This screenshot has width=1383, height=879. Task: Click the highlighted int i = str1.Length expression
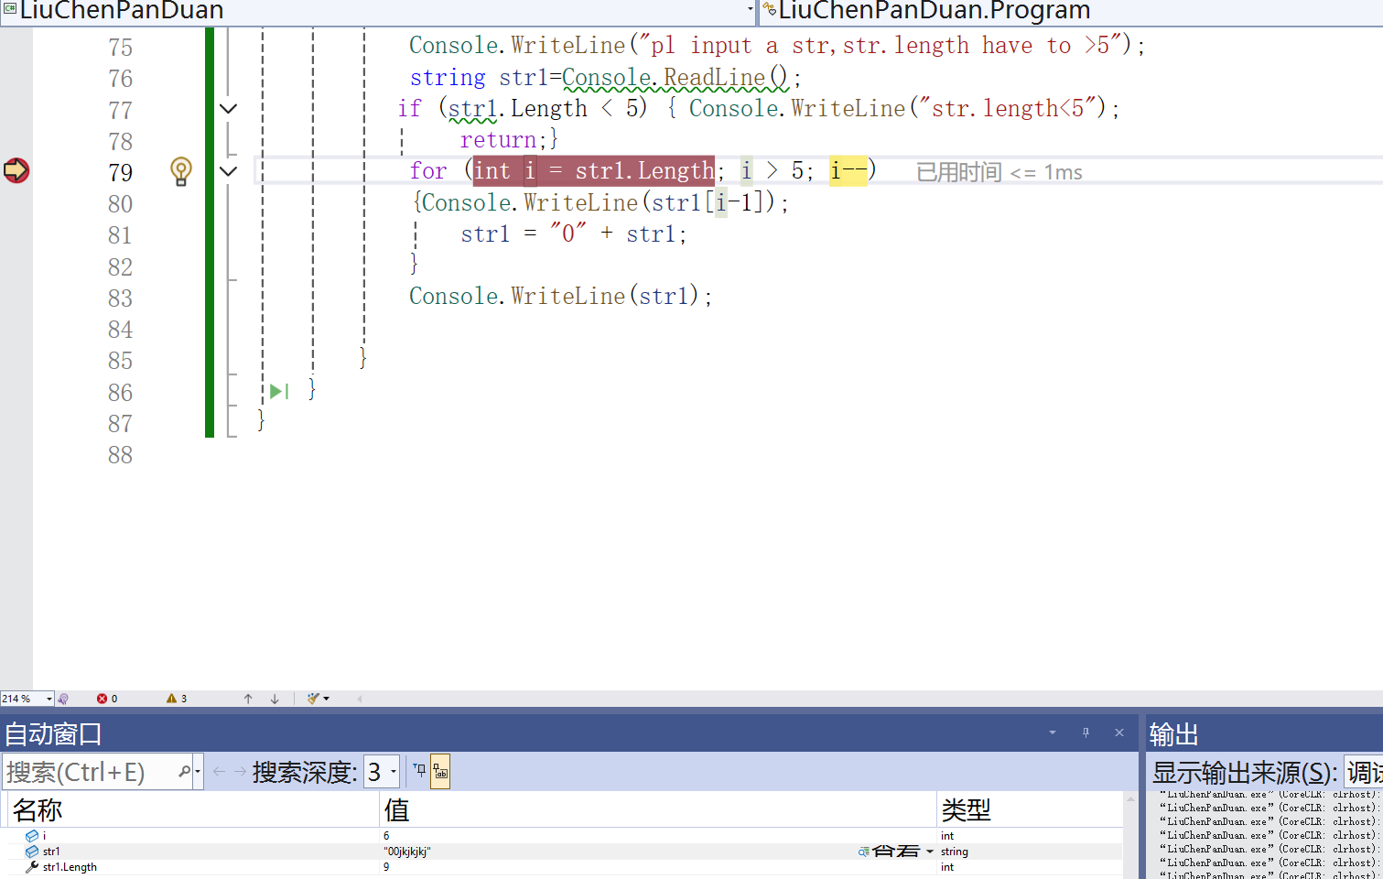[x=594, y=171]
